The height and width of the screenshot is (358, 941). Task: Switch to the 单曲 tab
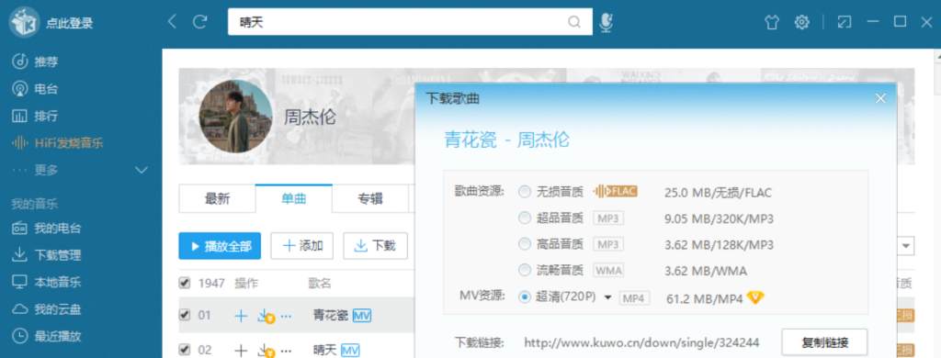click(293, 199)
